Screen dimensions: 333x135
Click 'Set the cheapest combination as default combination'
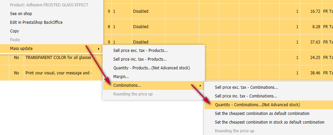tap(262, 114)
